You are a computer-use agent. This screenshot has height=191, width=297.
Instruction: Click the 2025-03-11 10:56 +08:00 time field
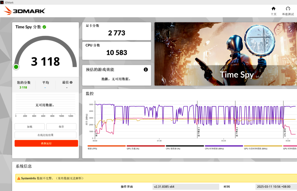[276, 187]
